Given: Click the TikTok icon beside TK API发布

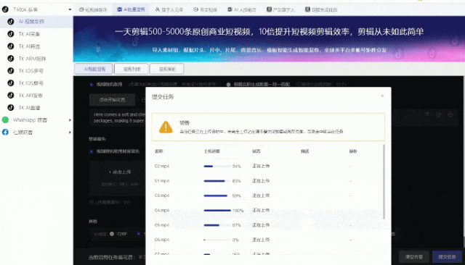Looking at the screenshot, I should [11, 96].
